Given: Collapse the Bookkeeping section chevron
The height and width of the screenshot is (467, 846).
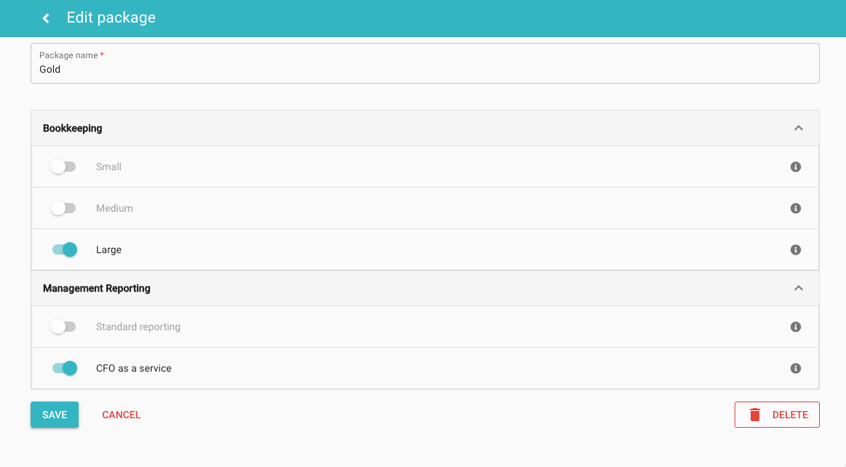Looking at the screenshot, I should click(x=799, y=128).
